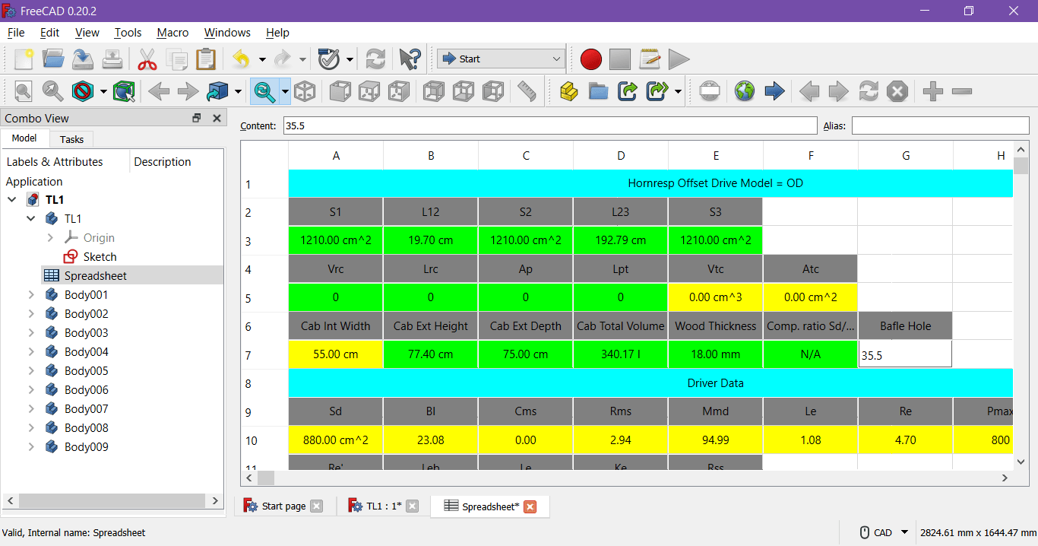Select the 192.79 cm cell
This screenshot has width=1038, height=546.
[621, 240]
